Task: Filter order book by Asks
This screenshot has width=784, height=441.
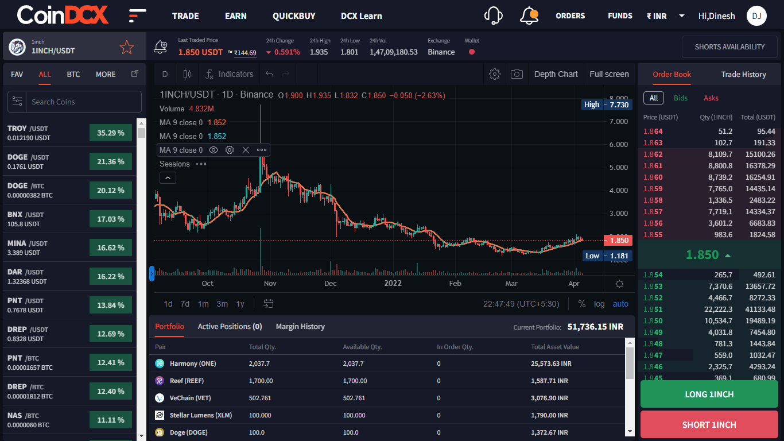Action: [711, 98]
